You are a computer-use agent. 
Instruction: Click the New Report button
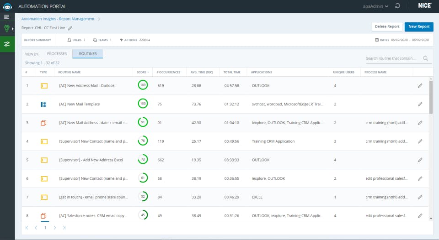click(418, 26)
